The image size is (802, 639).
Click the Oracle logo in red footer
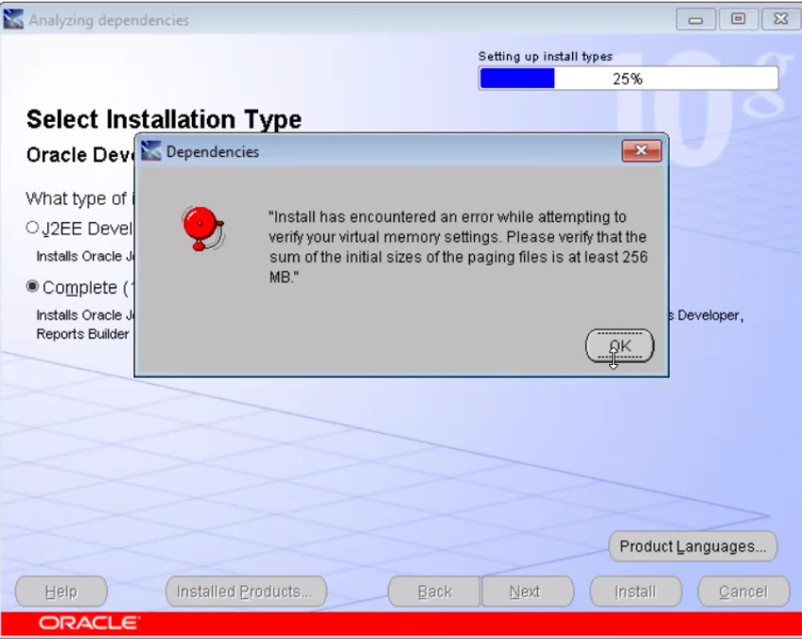(89, 623)
